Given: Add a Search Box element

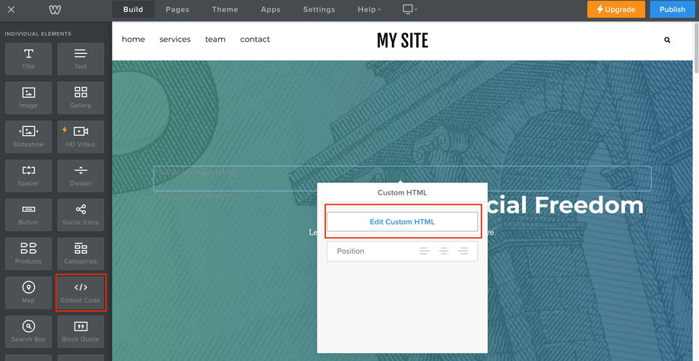Looking at the screenshot, I should click(29, 331).
